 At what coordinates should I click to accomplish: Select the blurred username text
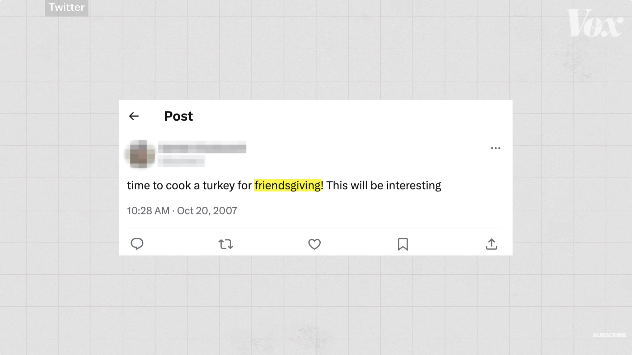click(x=201, y=148)
